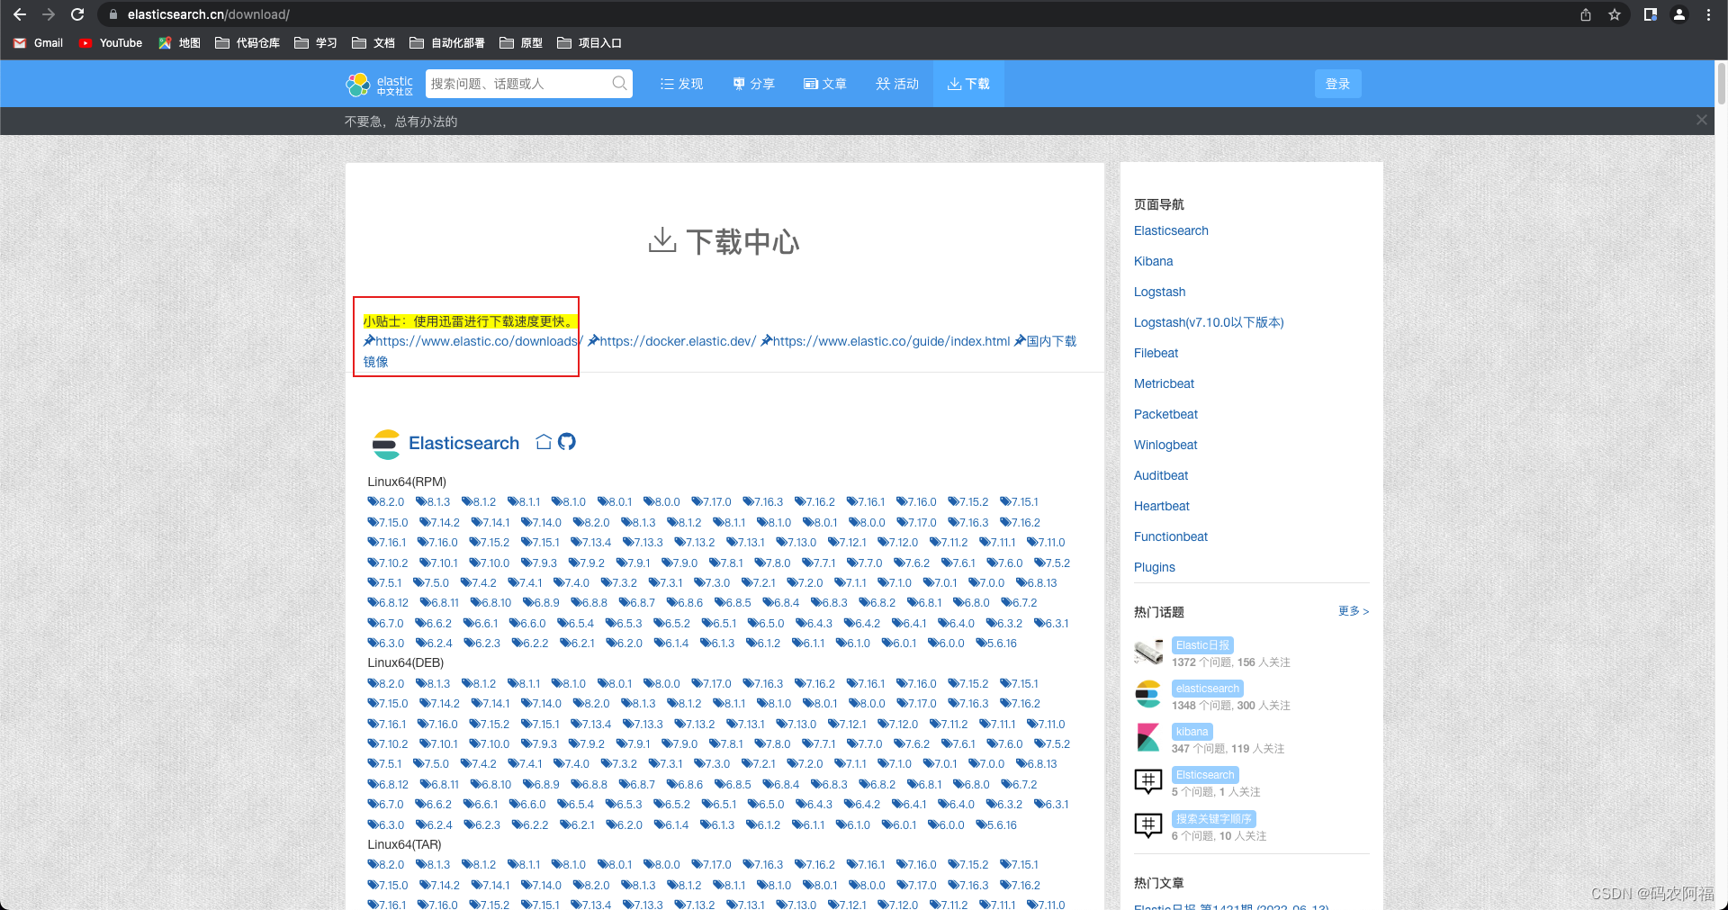Click the kibana topic logo icon
1728x910 pixels.
click(x=1148, y=738)
